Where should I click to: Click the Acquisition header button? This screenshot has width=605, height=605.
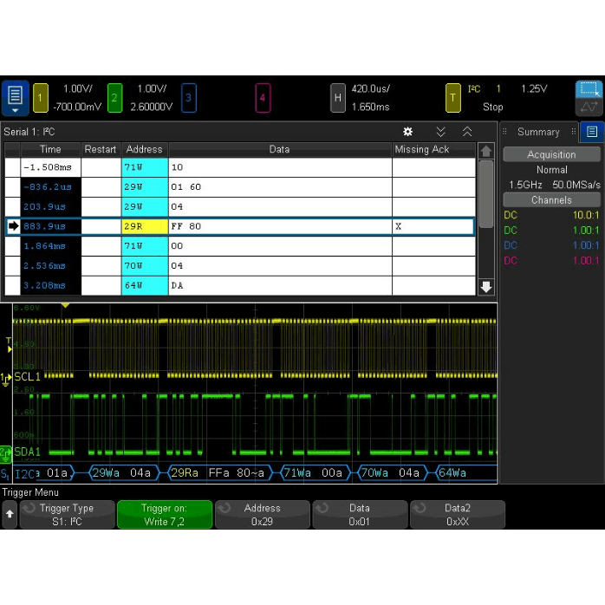(551, 154)
